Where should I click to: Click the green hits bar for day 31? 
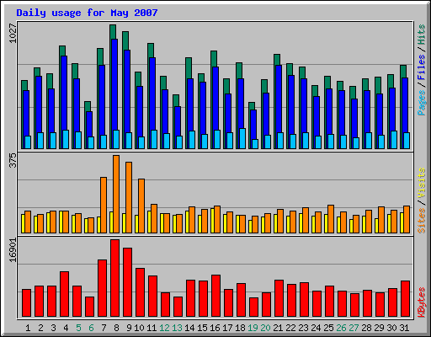403,71
